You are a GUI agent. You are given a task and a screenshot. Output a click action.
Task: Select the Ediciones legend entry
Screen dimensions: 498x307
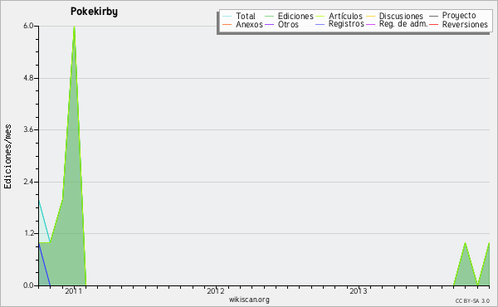[295, 16]
